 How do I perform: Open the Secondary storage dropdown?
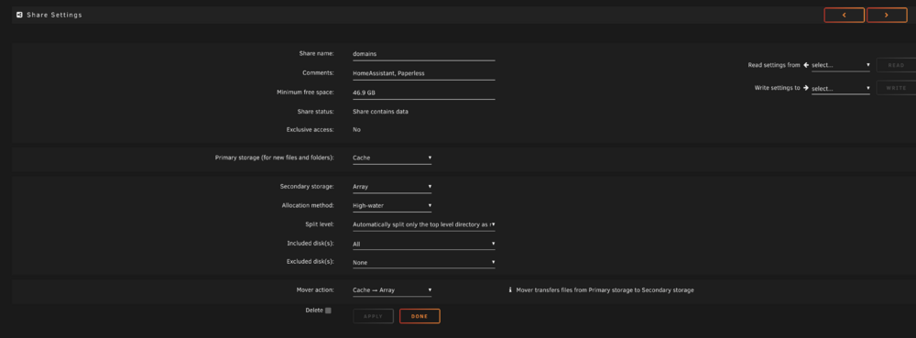pyautogui.click(x=392, y=187)
